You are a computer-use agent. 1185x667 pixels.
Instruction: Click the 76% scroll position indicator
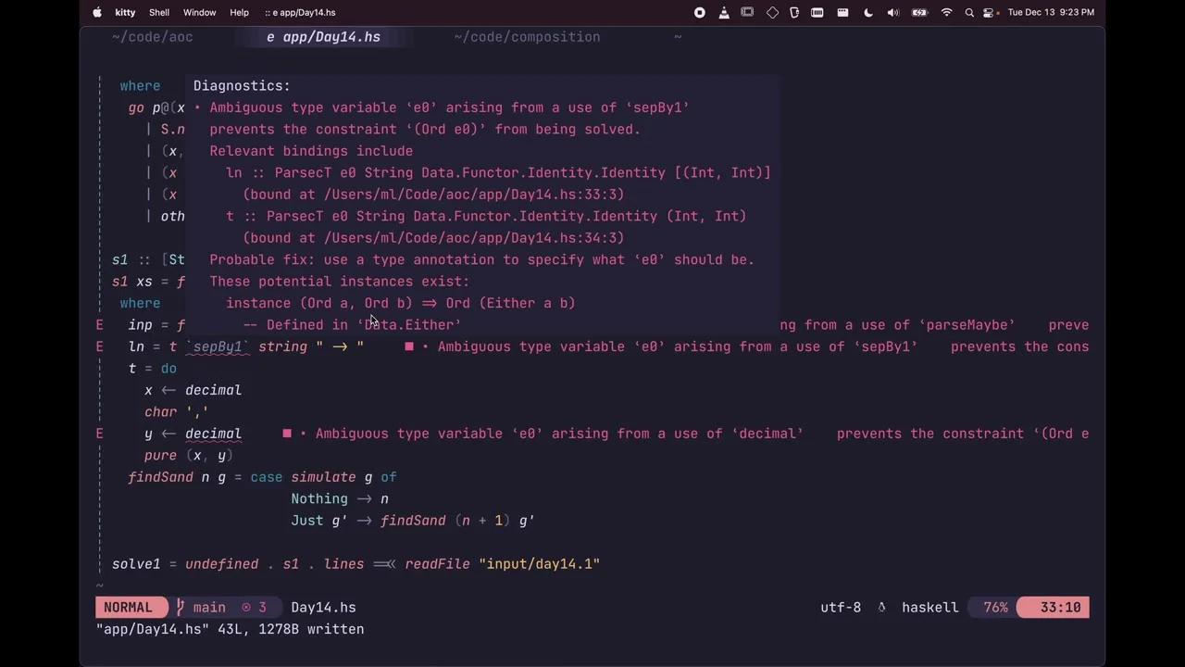[995, 608]
